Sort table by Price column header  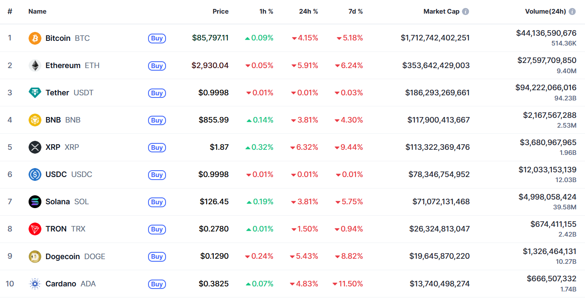pos(221,11)
